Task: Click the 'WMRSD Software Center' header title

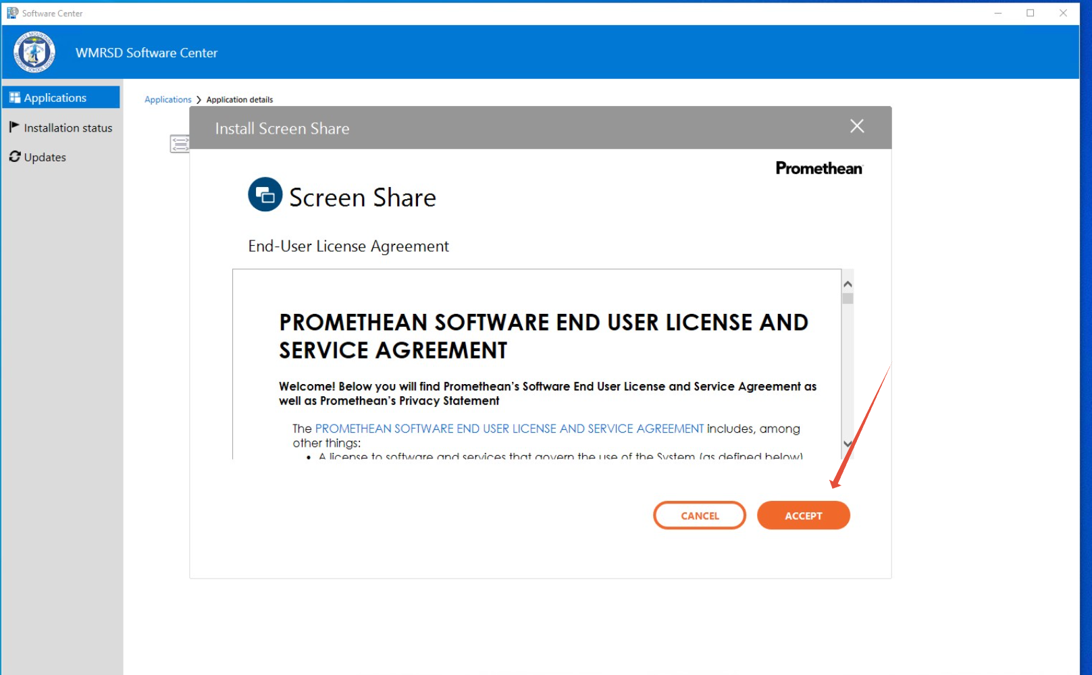Action: pyautogui.click(x=147, y=53)
